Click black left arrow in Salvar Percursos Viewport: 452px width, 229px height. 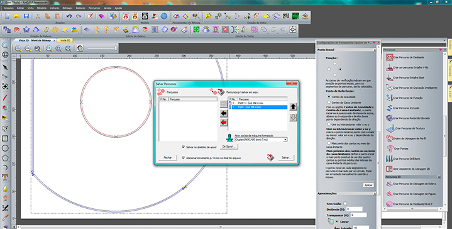224,113
